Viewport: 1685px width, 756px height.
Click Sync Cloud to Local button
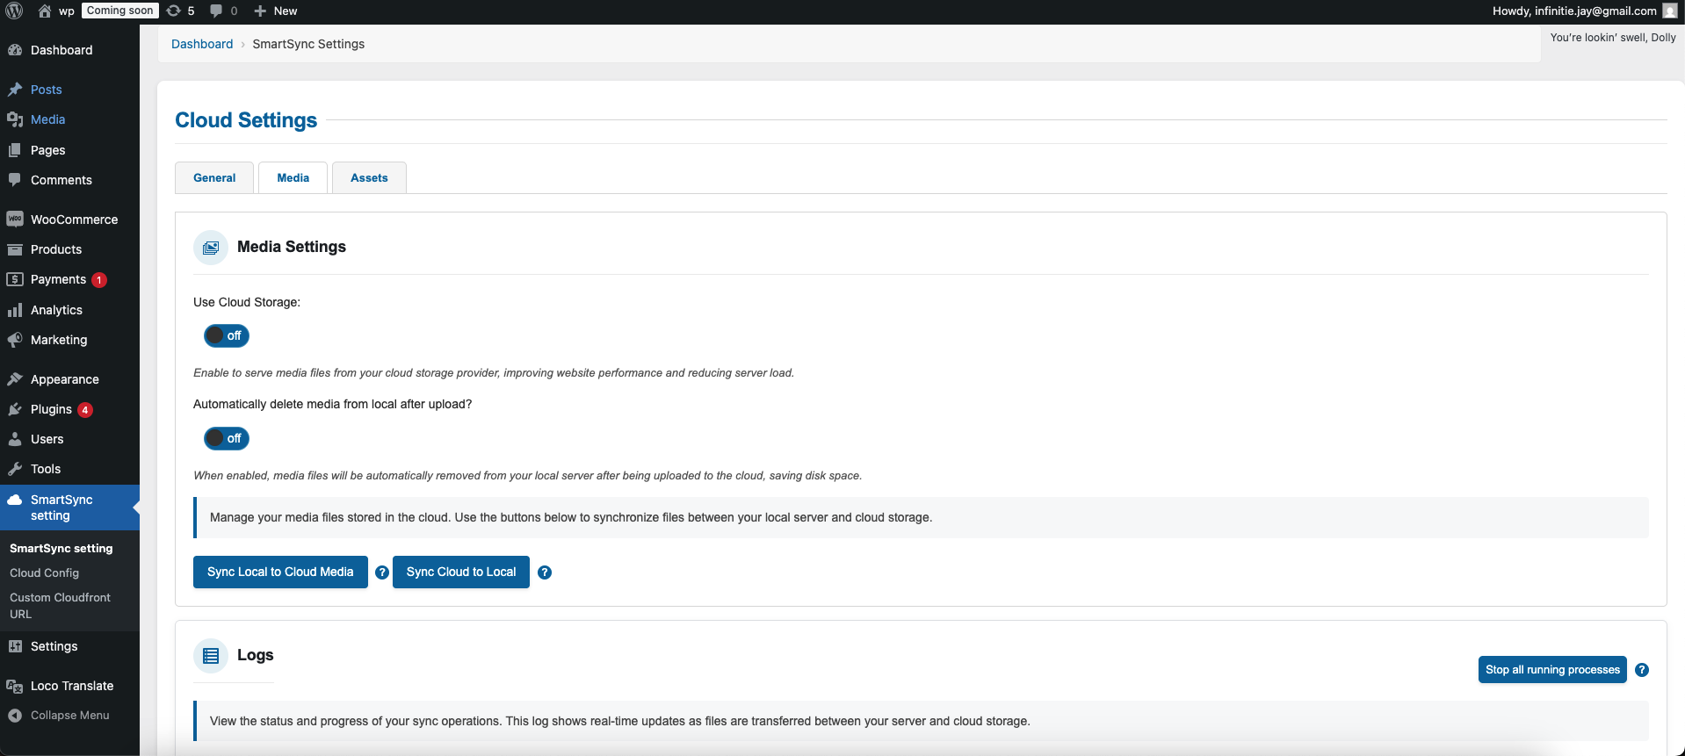tap(461, 572)
